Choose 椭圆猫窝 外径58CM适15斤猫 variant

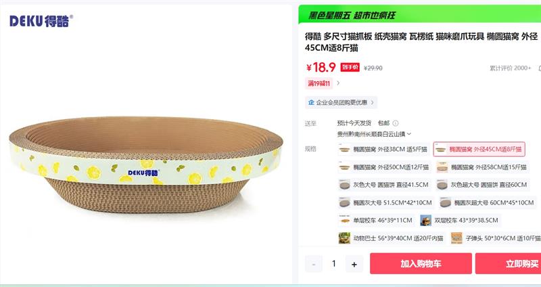481,167
